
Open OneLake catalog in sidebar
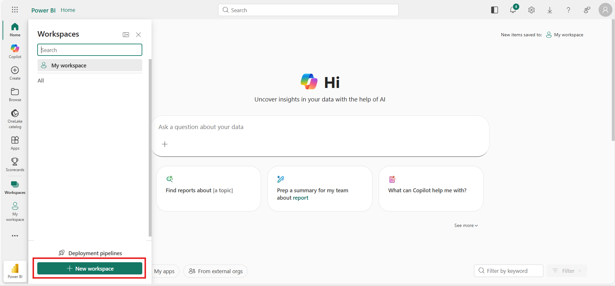[x=15, y=119]
